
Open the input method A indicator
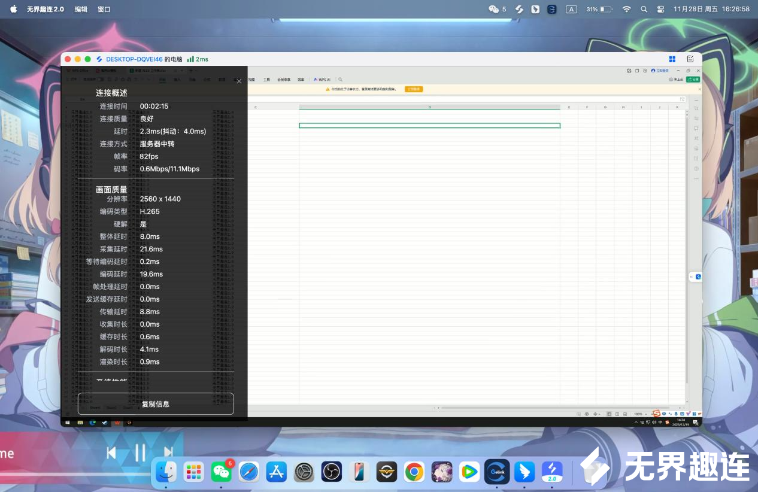click(x=572, y=9)
